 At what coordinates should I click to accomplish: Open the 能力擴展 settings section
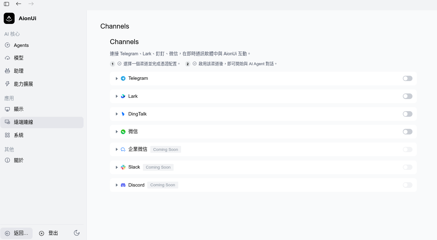pyautogui.click(x=42, y=84)
